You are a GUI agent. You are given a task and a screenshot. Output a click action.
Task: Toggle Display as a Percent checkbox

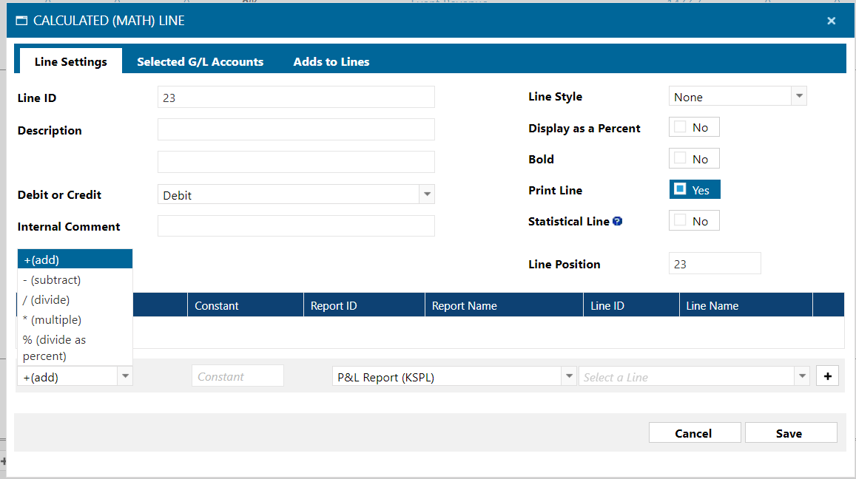[680, 128]
